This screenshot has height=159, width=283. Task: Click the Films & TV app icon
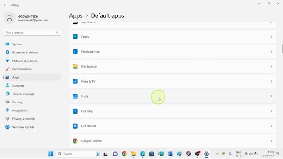(75, 81)
